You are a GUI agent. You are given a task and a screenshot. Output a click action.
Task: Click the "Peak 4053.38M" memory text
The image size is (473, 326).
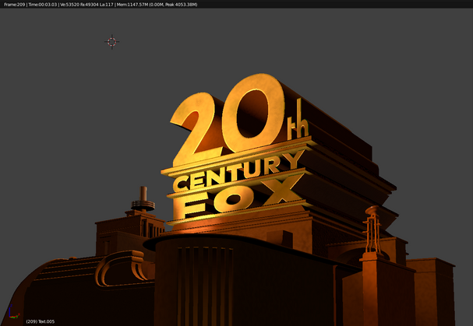182,5
